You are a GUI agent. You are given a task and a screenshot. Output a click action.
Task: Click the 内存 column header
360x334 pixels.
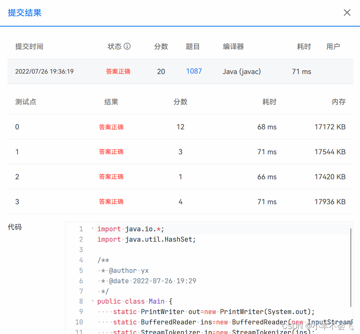coord(339,102)
